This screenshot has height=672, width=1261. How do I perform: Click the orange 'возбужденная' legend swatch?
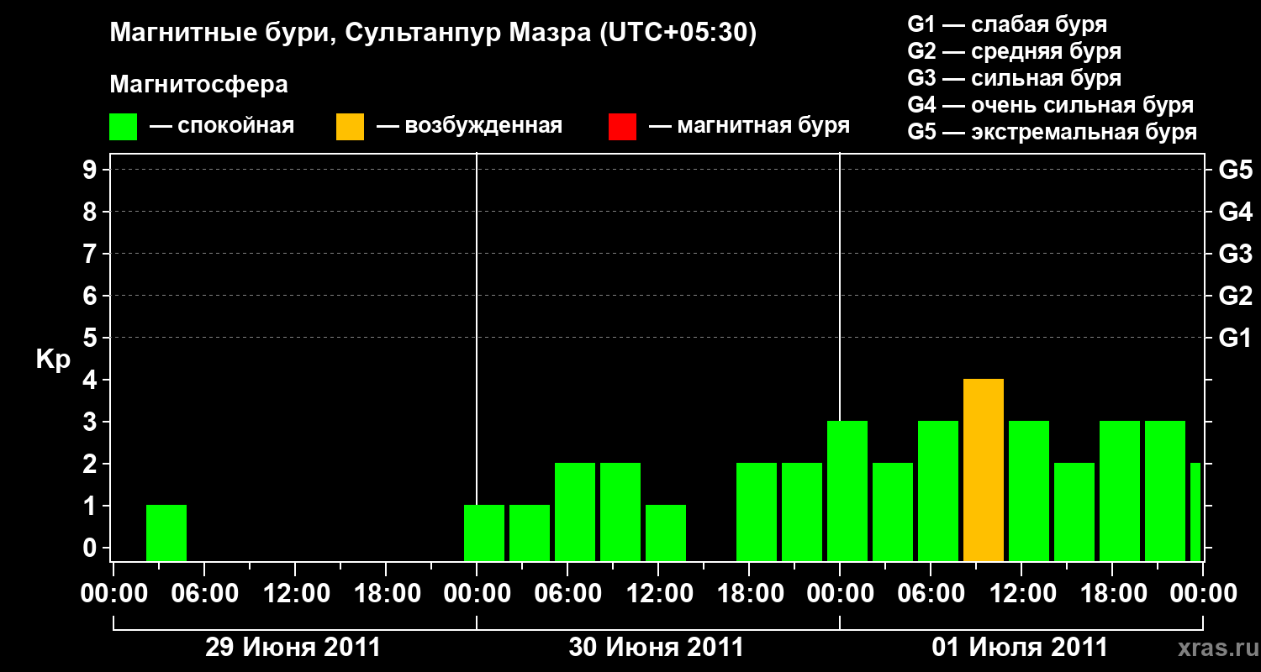pyautogui.click(x=351, y=127)
